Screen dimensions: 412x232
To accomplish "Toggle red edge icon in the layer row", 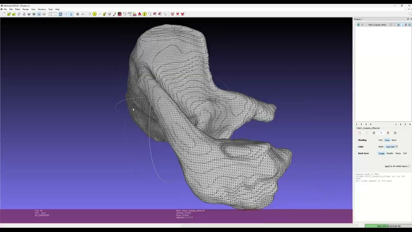I will [406, 25].
